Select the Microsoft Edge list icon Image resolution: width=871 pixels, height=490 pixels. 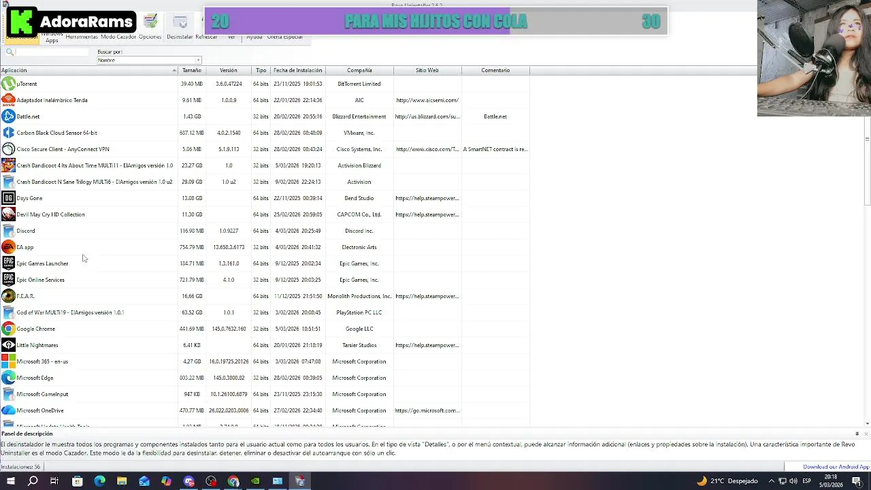click(x=8, y=378)
